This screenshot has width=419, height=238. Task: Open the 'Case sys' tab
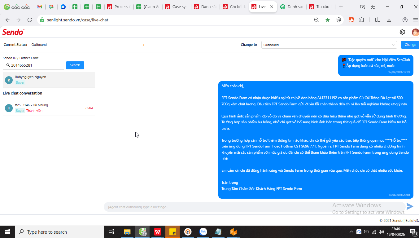pos(177,7)
